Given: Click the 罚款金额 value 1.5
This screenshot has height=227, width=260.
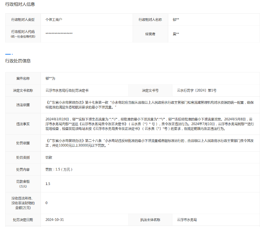Looking at the screenshot, I should 48,184.
